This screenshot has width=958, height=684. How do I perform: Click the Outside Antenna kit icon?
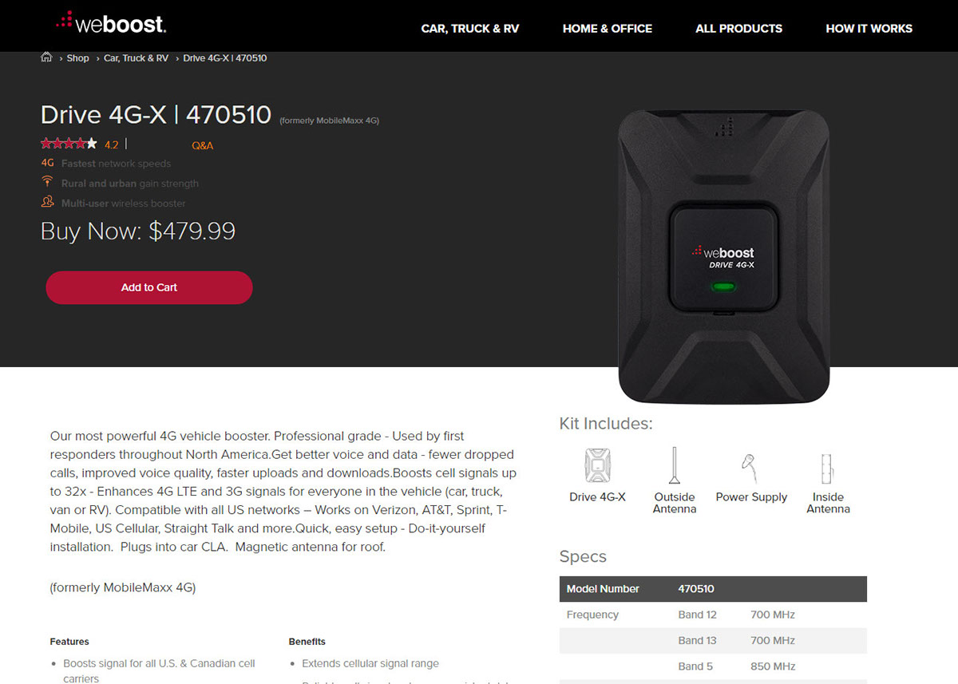pyautogui.click(x=675, y=465)
